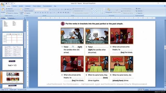Expand the Выделить select dropdown
166x93 pixels.
[140, 13]
